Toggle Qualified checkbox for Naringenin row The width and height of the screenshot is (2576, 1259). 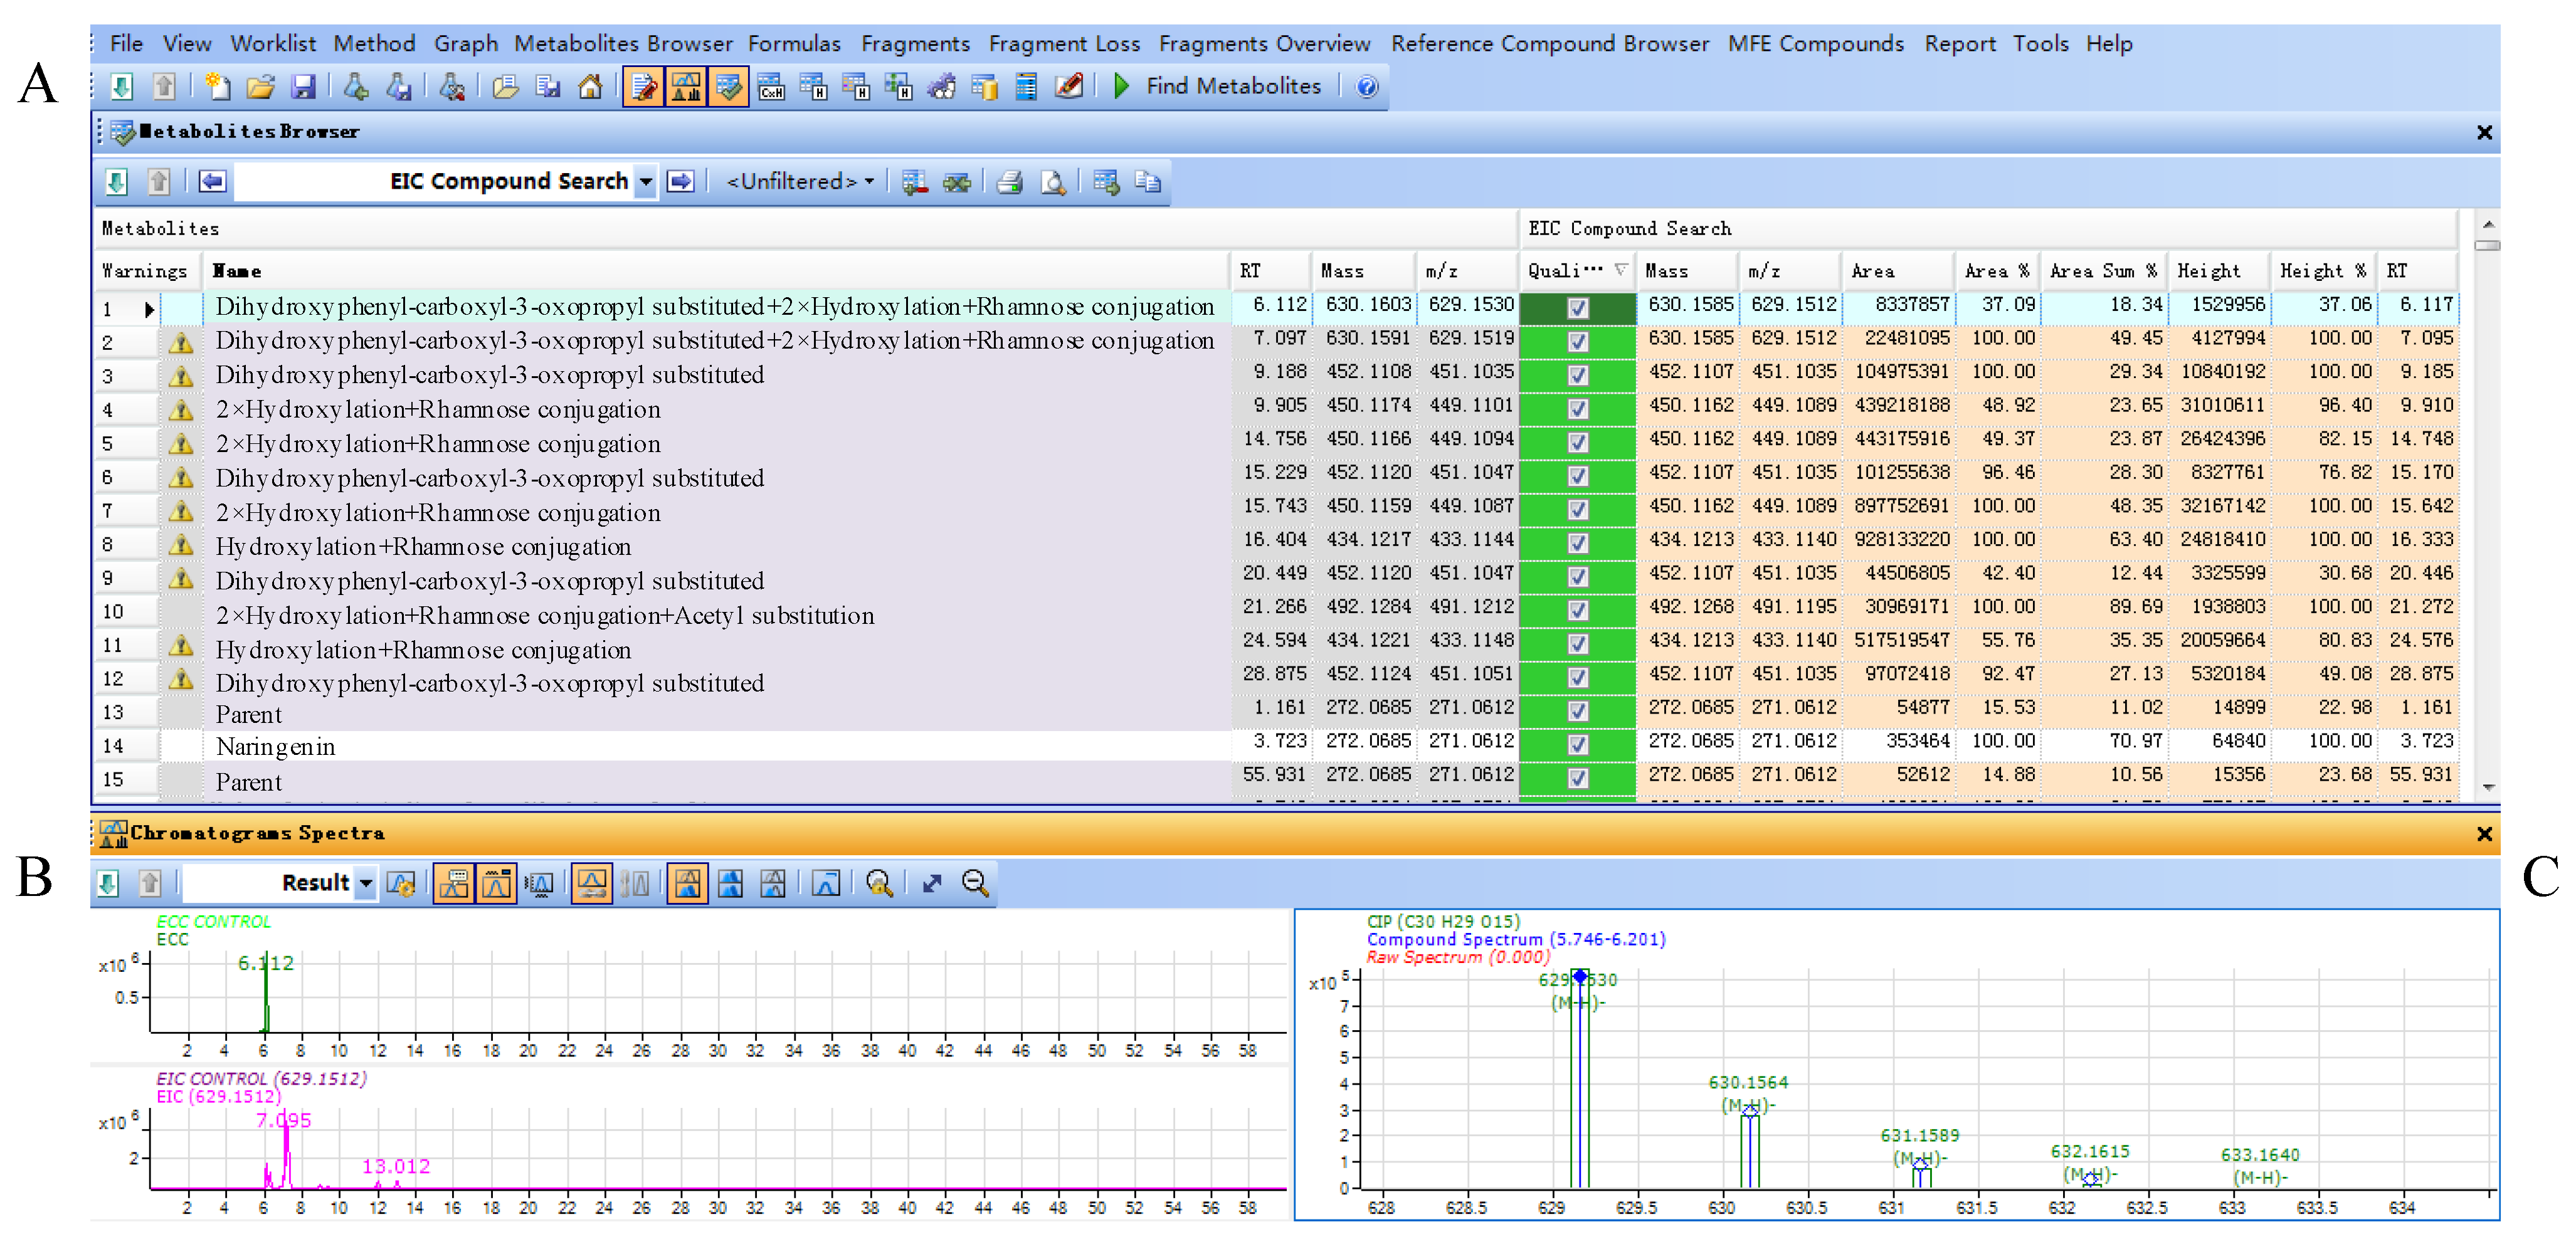pos(1577,744)
